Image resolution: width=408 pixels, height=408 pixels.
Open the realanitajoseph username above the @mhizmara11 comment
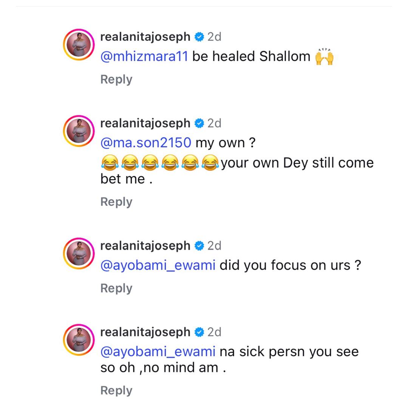145,37
